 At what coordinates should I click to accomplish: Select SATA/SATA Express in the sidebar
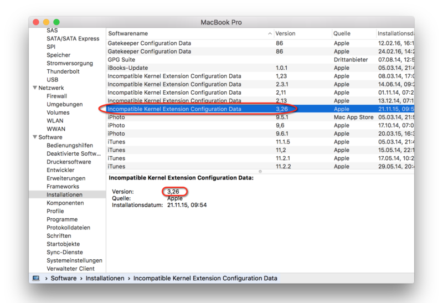pos(73,38)
